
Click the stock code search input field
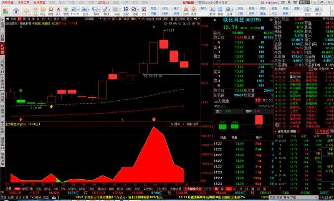pos(293,198)
